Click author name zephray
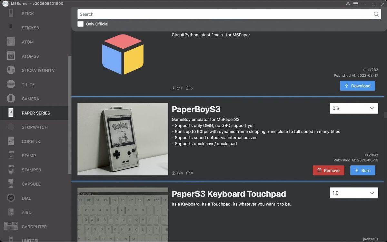 tap(371, 154)
